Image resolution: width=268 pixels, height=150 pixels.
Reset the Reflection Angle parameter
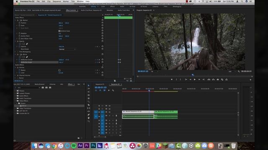pyautogui.click(x=102, y=62)
